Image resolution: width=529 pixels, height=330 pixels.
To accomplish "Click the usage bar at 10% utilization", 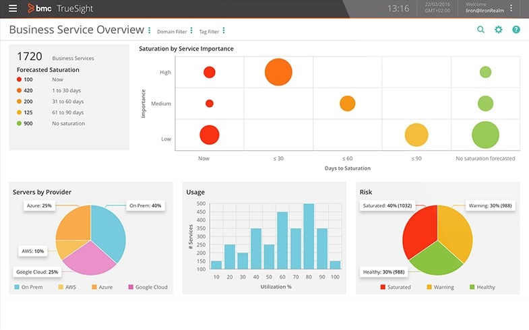I will [x=216, y=265].
